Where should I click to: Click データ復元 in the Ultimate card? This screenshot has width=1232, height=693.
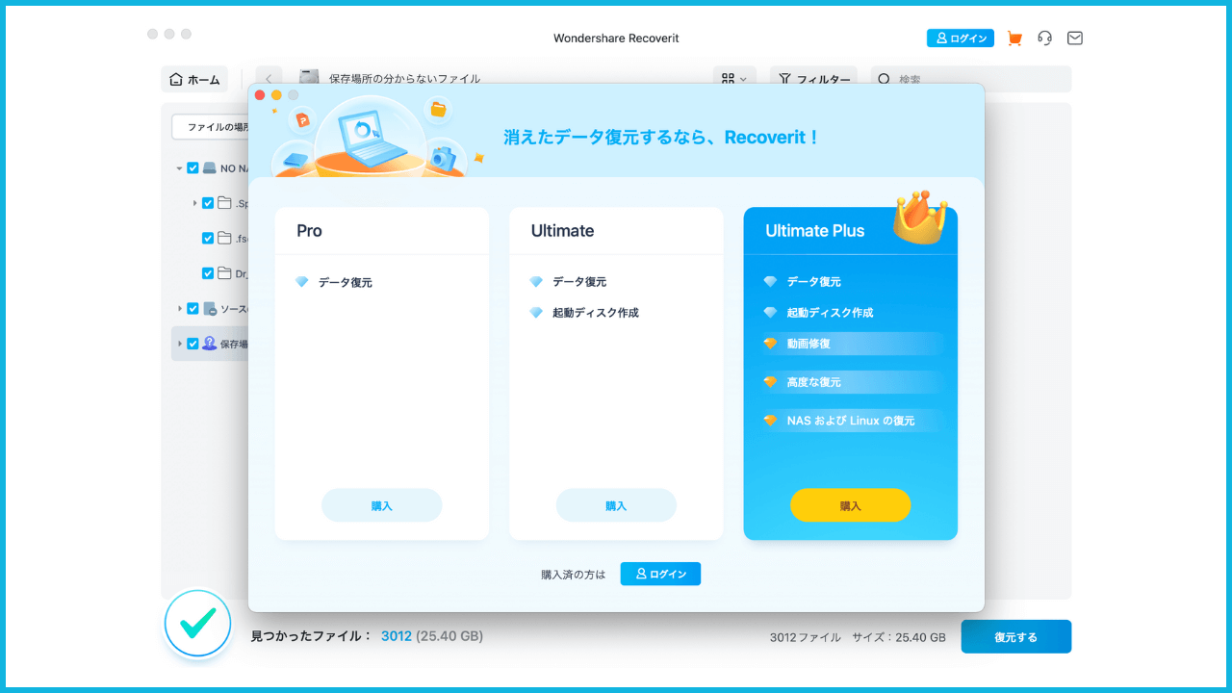click(579, 282)
